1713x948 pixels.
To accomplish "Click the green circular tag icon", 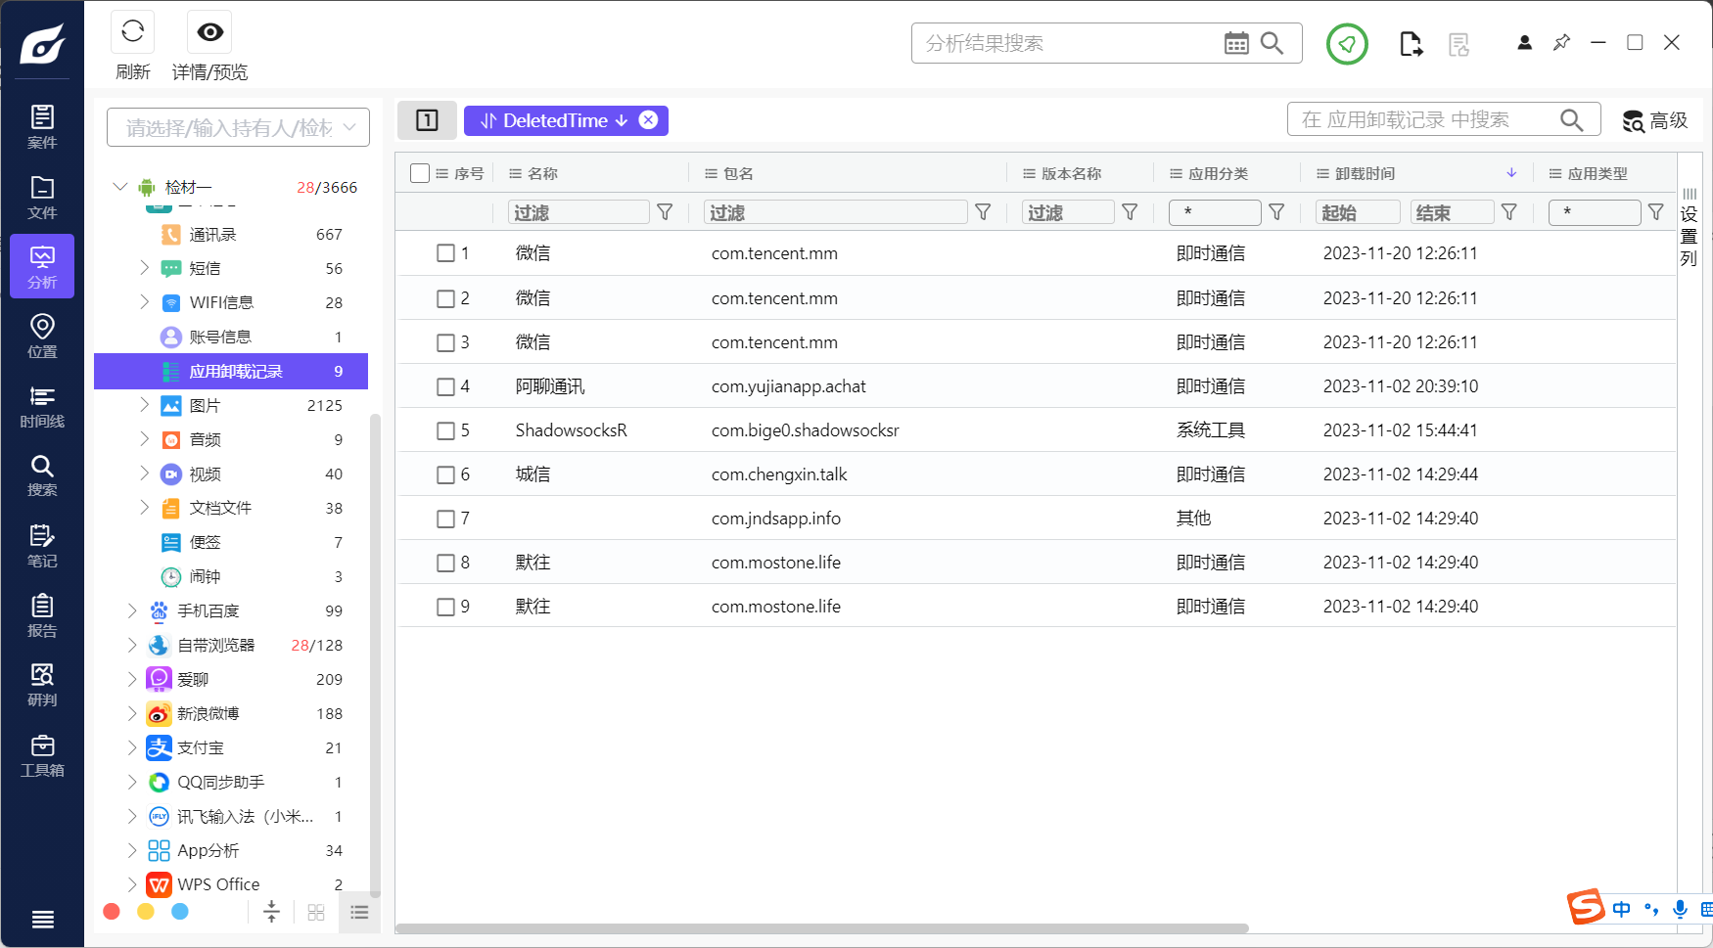I will 1347,44.
